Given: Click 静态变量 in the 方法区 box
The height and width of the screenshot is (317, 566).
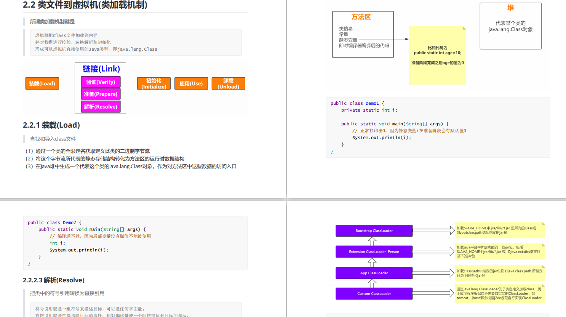Looking at the screenshot, I should 348,40.
